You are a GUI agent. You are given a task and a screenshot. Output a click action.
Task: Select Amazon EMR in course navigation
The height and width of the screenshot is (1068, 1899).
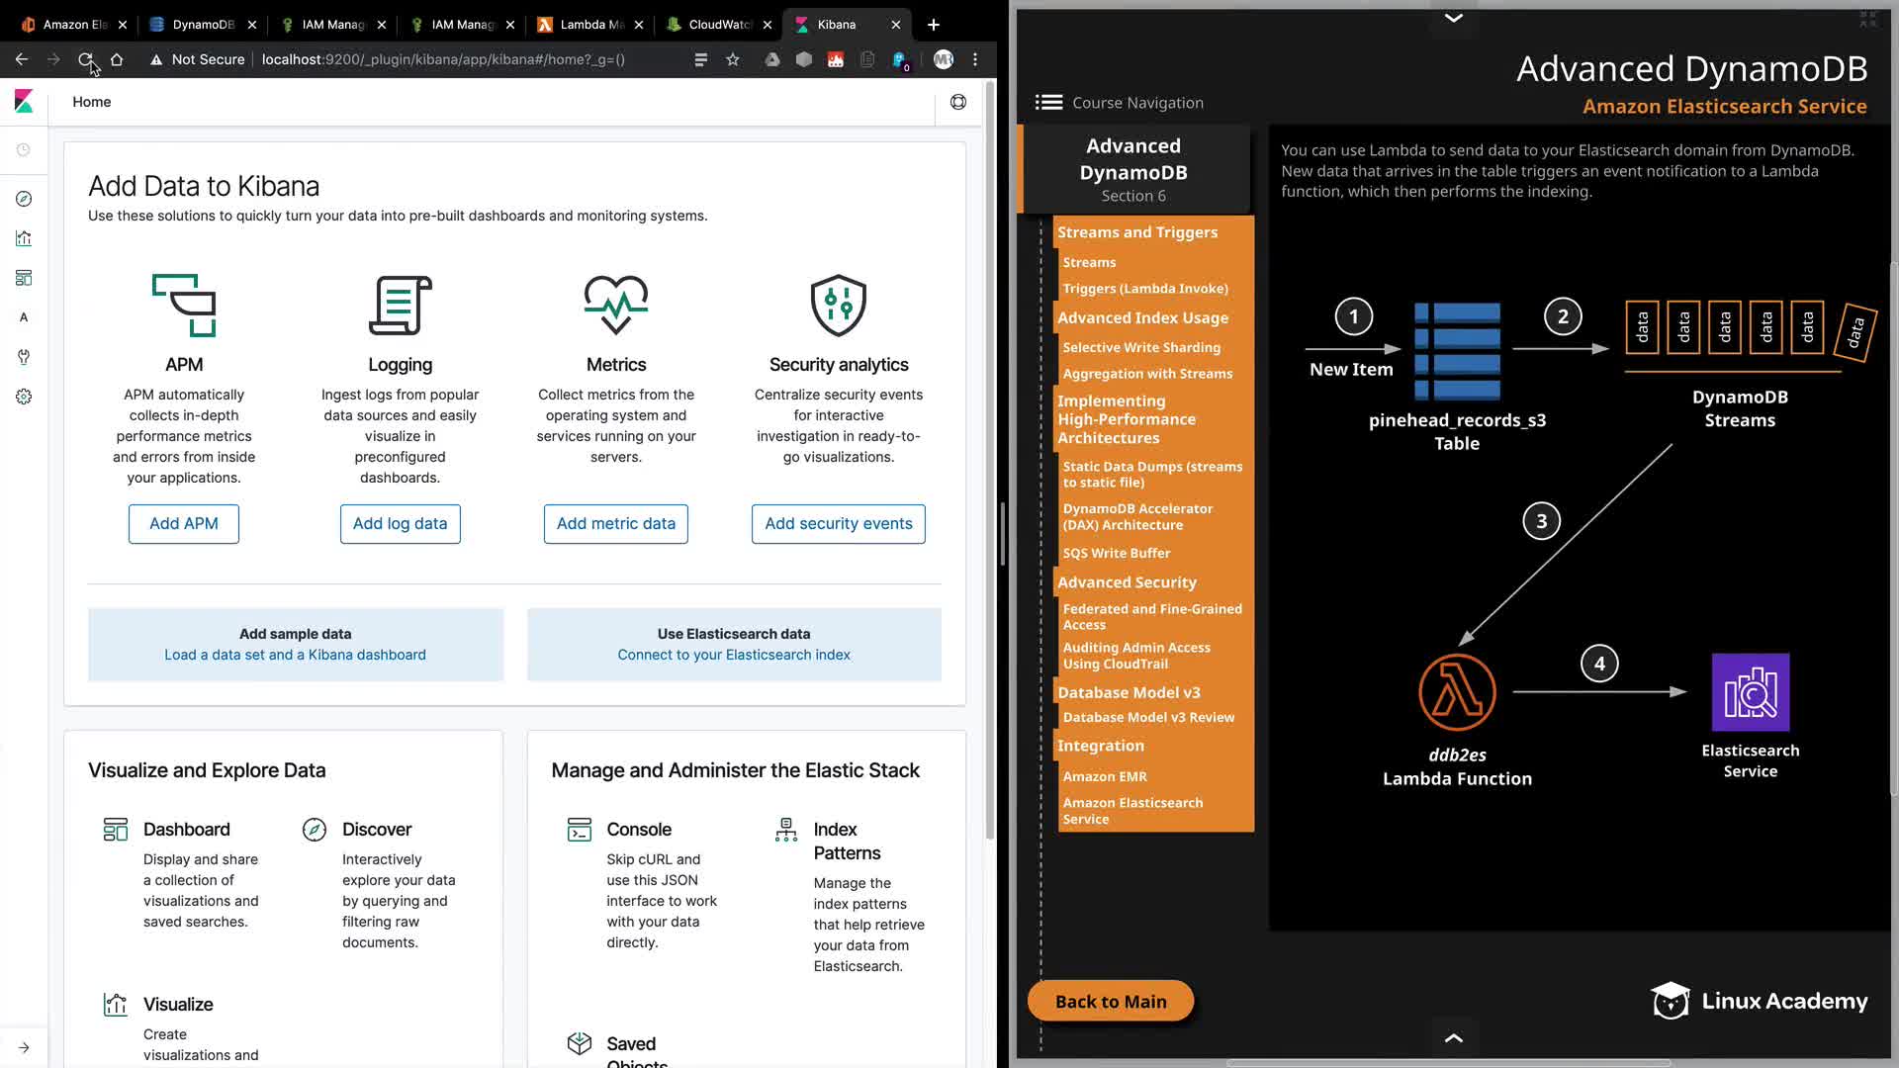(1105, 776)
